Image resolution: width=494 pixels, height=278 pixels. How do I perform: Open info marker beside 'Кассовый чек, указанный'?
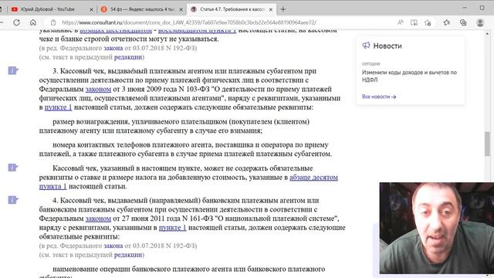coord(13,168)
